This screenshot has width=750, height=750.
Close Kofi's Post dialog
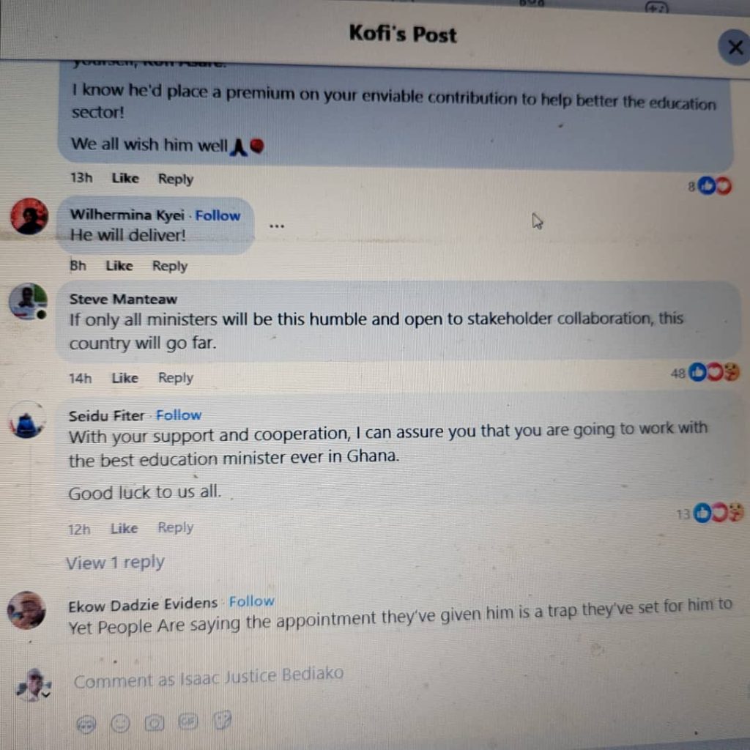click(735, 47)
